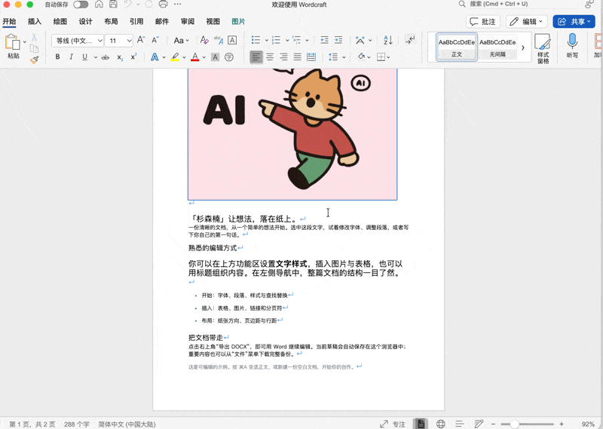Viewport: 603px width, 429px height.
Task: Click the search field 搜索 (Cmd + Ctrl + U)
Action: tap(519, 4)
